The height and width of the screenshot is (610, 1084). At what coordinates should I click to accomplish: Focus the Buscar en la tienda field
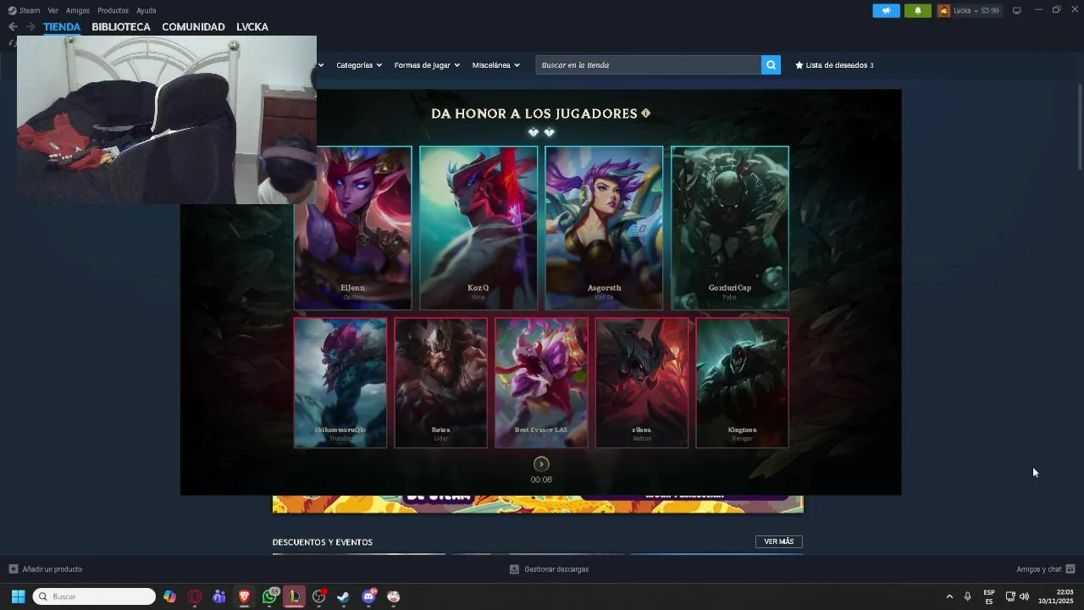(648, 65)
